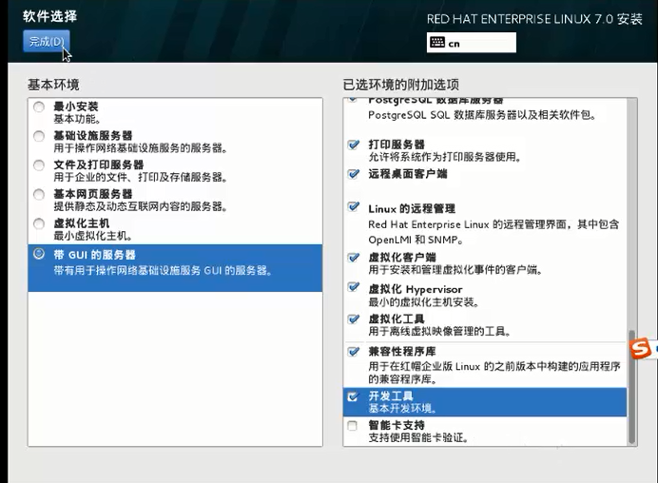The image size is (658, 483).
Task: Click the PostgreSQL SQL 数据库服务器 description text
Action: point(482,115)
